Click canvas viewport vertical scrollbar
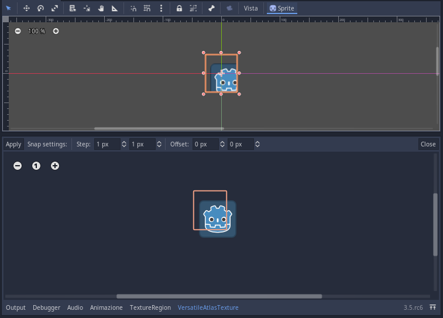443x318 pixels. 437,61
